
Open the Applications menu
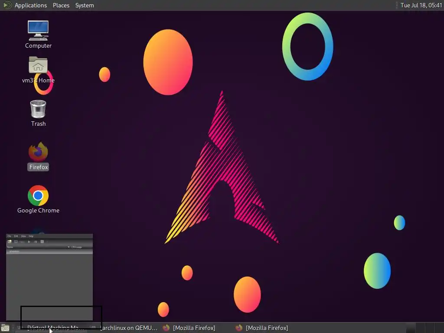(31, 5)
